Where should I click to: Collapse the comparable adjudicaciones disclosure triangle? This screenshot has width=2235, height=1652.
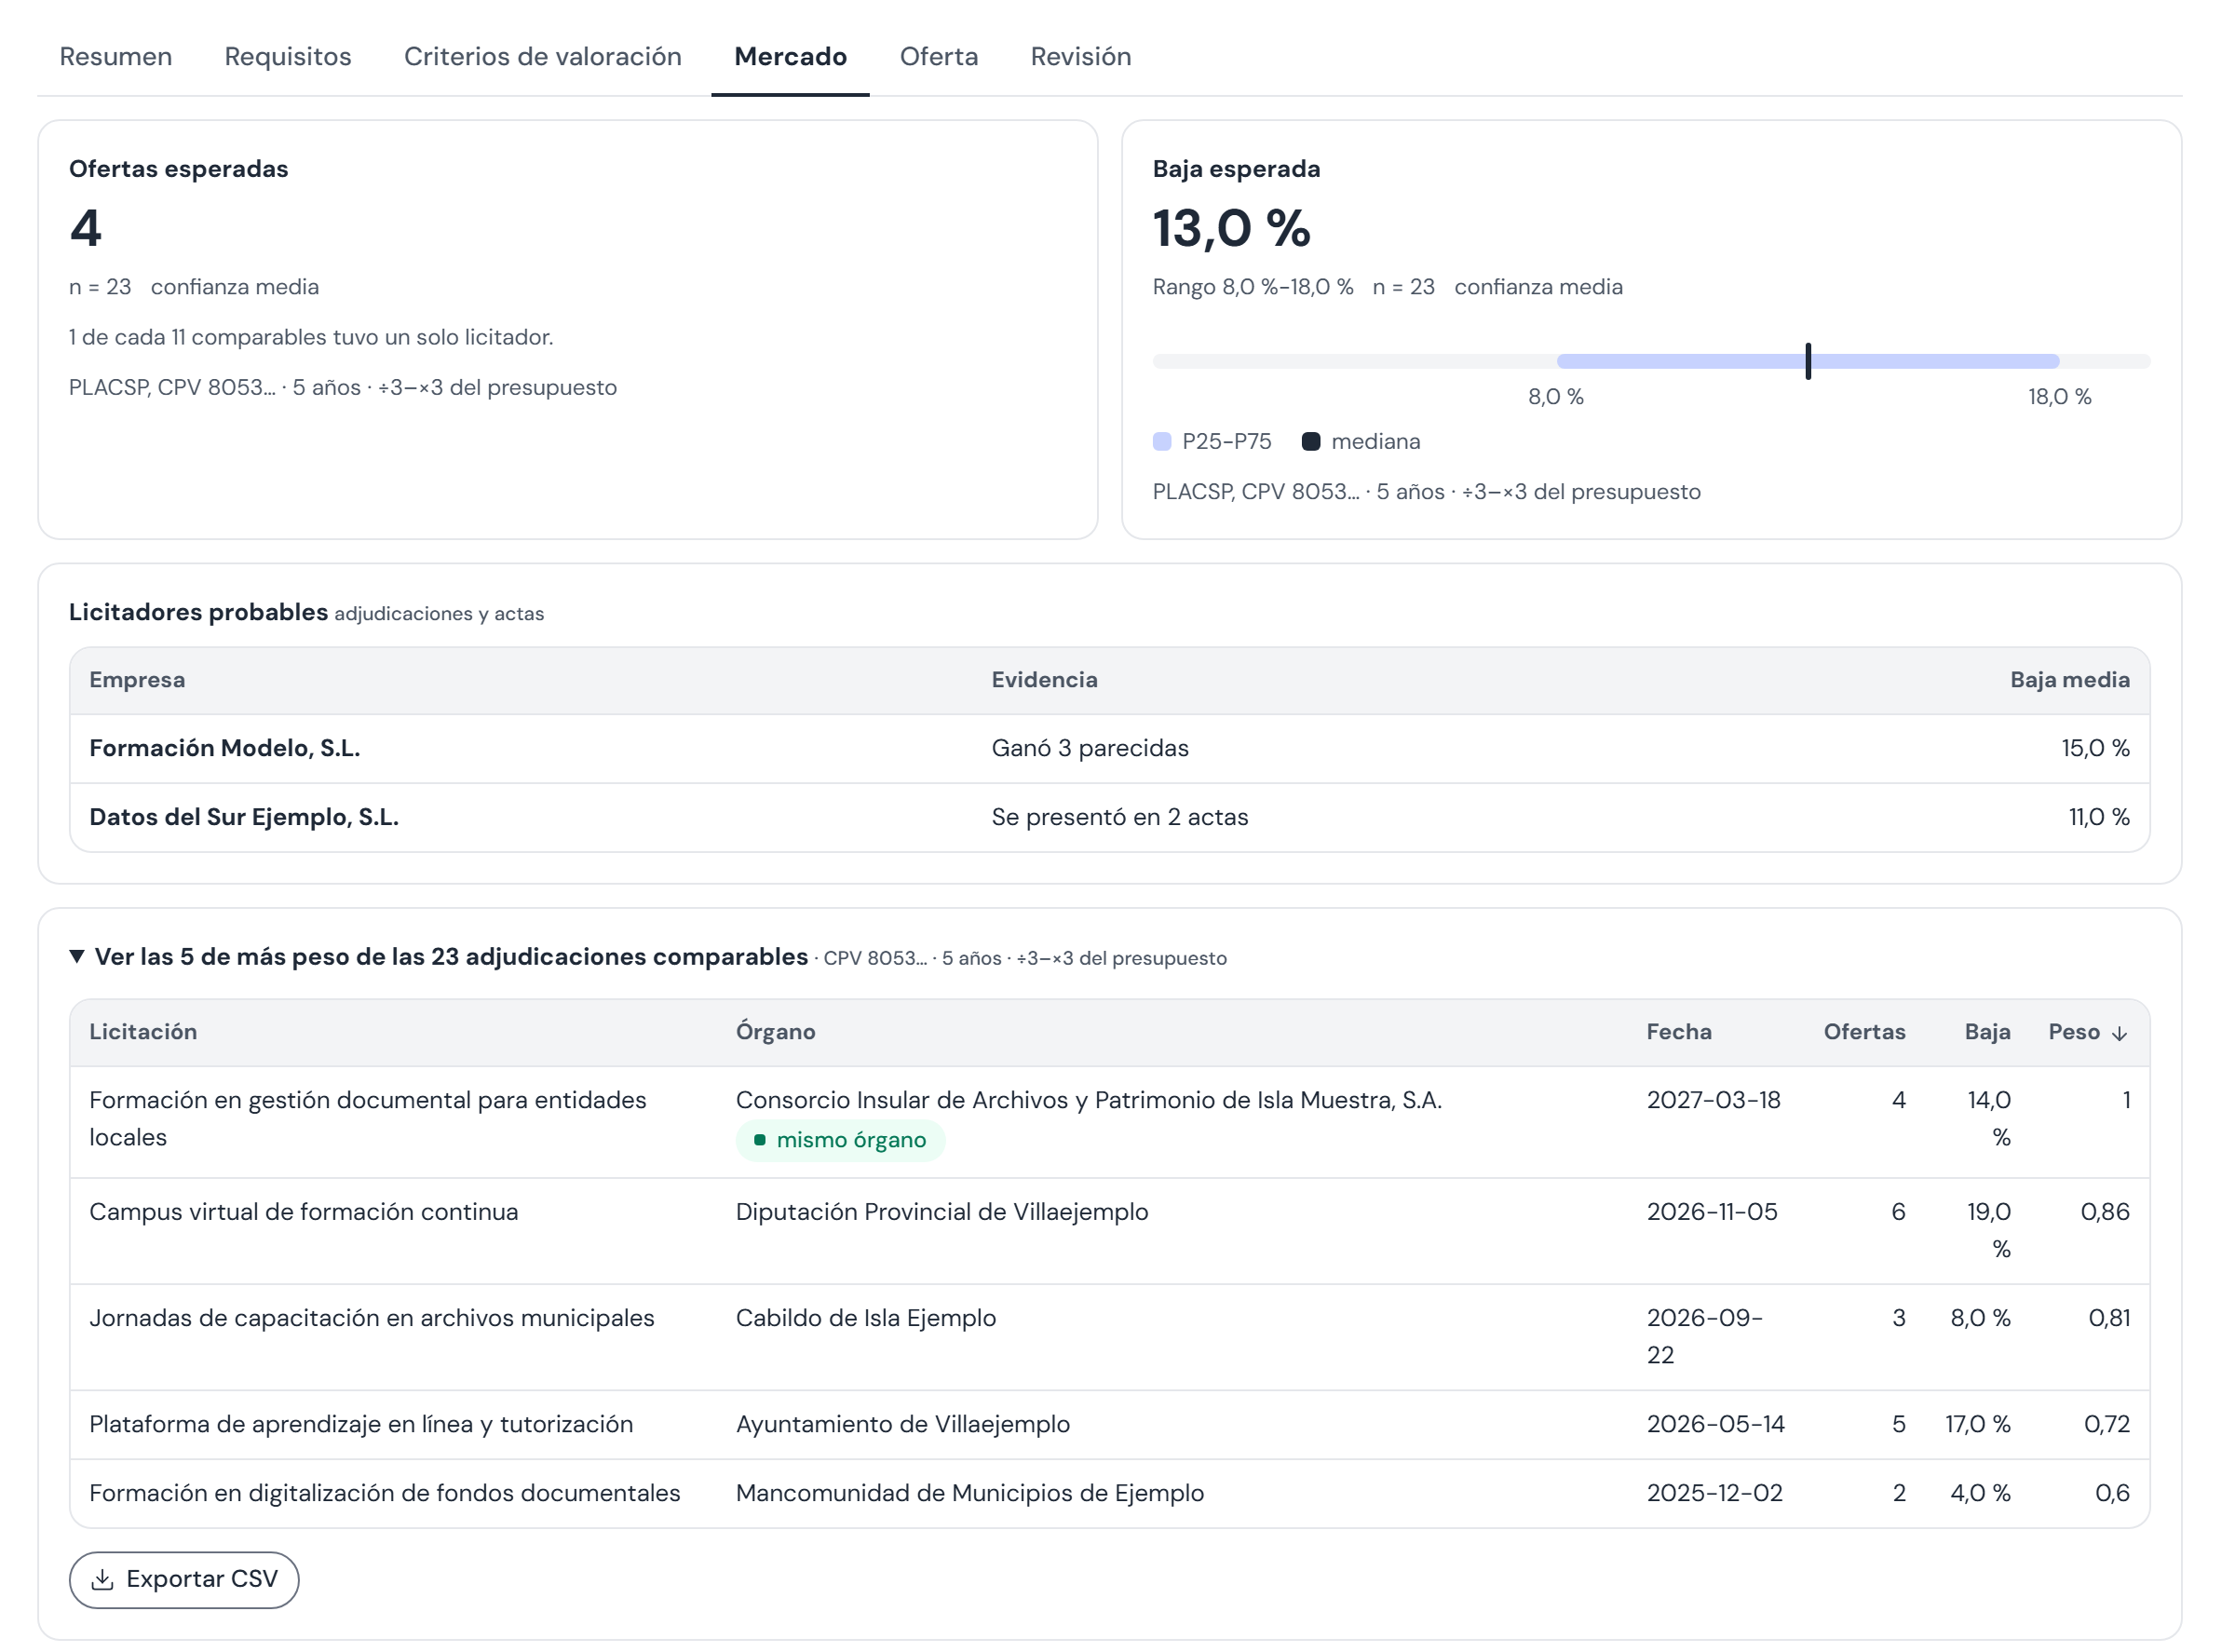coord(77,957)
